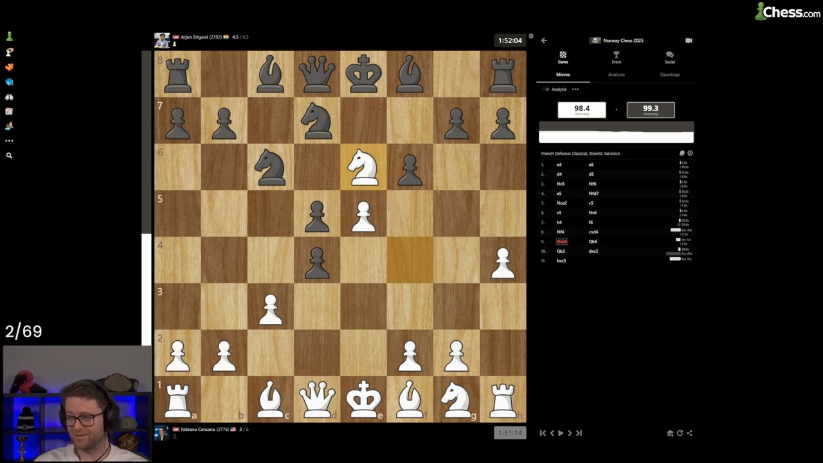Open three-dots options beside Analysis toggle

[x=575, y=89]
